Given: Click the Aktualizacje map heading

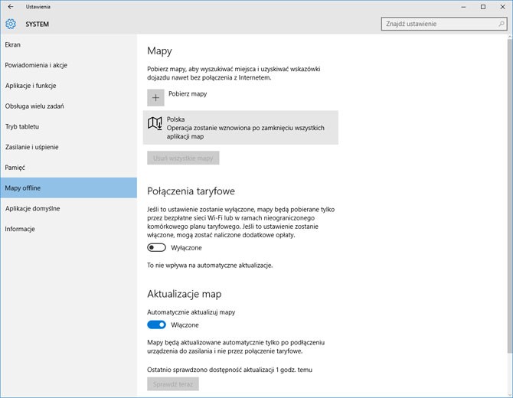Looking at the screenshot, I should [185, 294].
